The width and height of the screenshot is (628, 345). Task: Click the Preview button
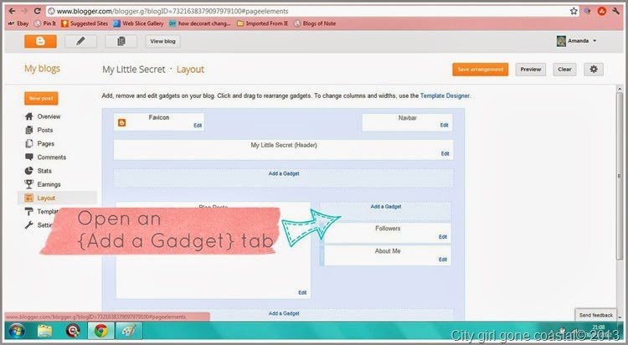(x=531, y=70)
